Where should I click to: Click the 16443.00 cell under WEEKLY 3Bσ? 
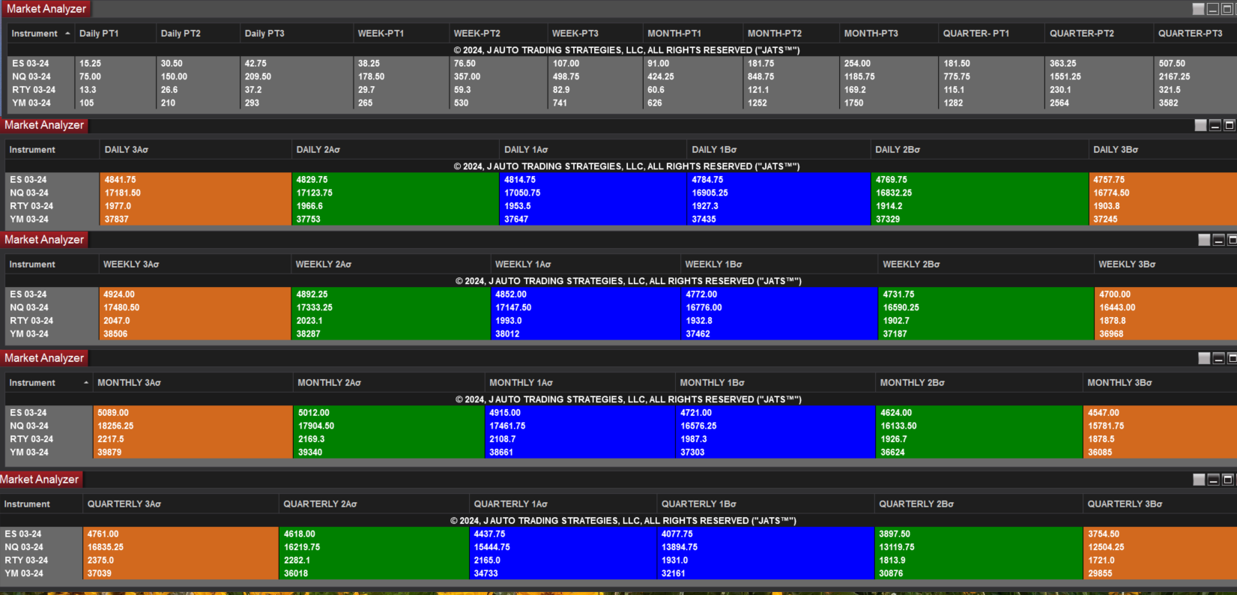coord(1165,308)
